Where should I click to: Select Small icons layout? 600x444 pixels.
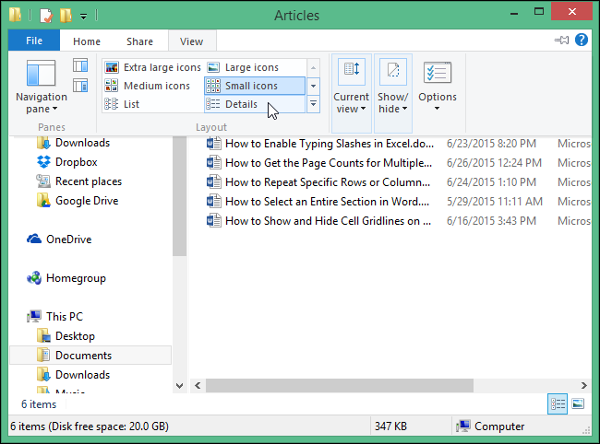tap(255, 86)
